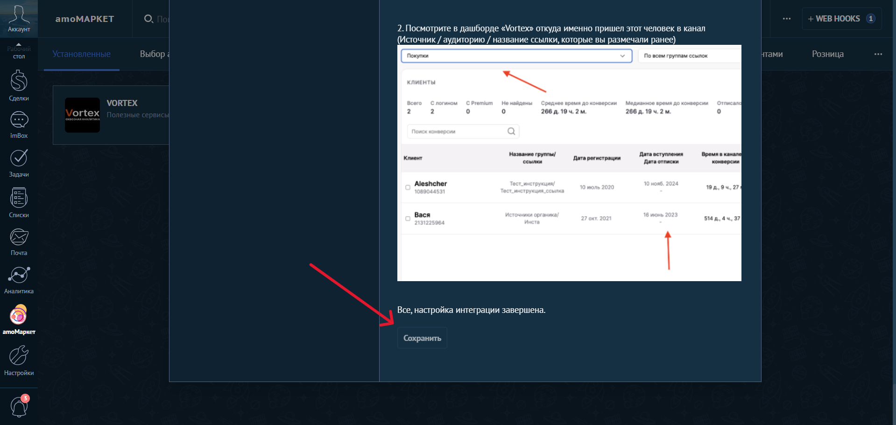Screen dimensions: 896x425
Task: Click the Сохранить button
Action: [x=422, y=338]
